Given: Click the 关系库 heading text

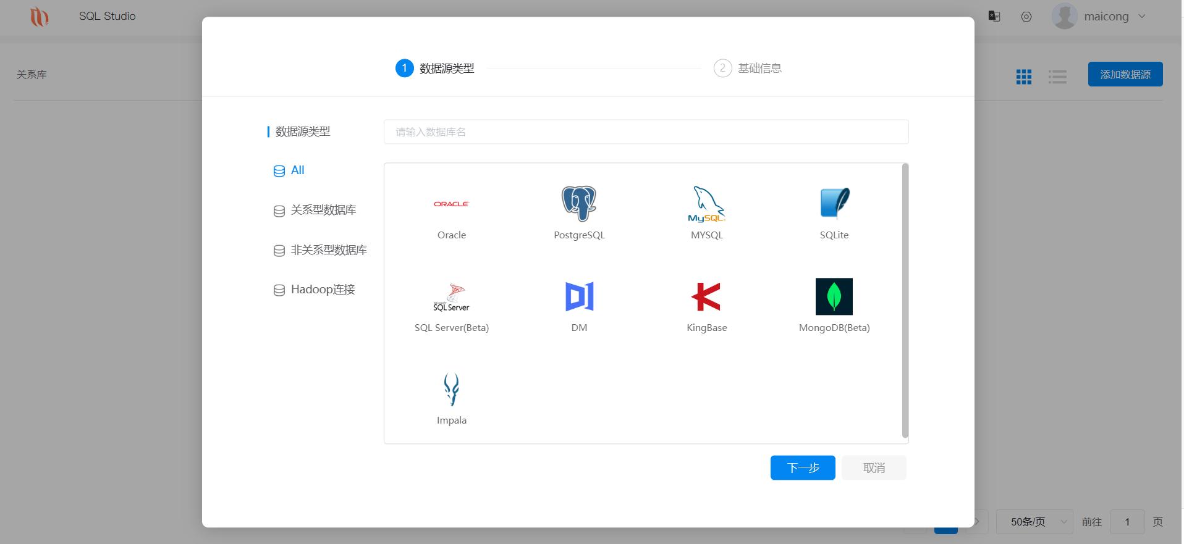Looking at the screenshot, I should (x=32, y=75).
